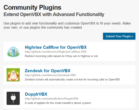Select the DopplrVBX plugin card's empty right side
The width and height of the screenshot is (139, 110).
point(113,98)
